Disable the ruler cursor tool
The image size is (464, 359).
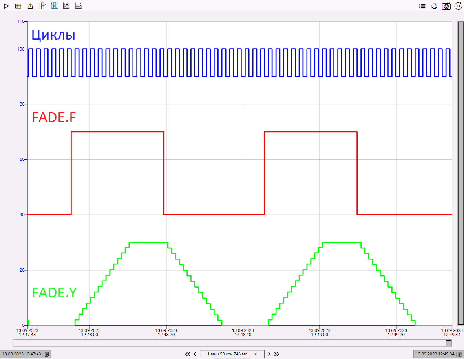(x=54, y=6)
